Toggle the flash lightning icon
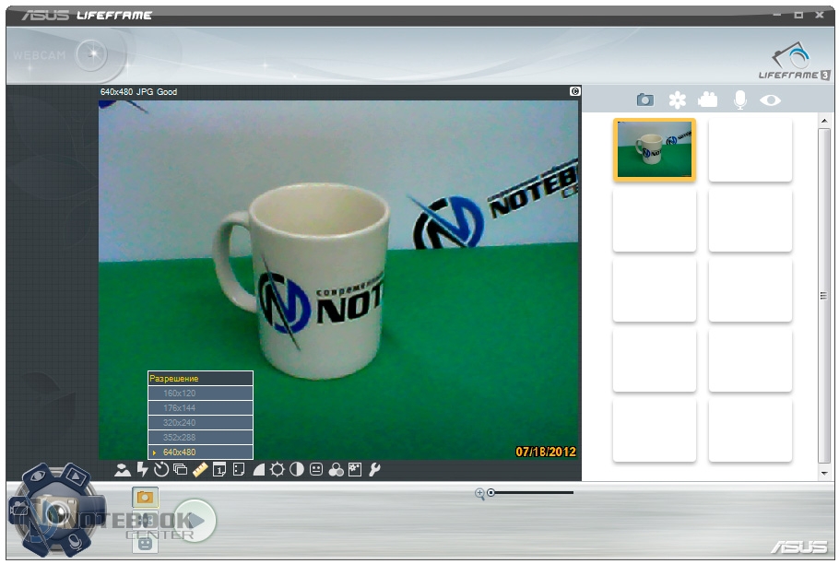The width and height of the screenshot is (839, 564). tap(142, 470)
